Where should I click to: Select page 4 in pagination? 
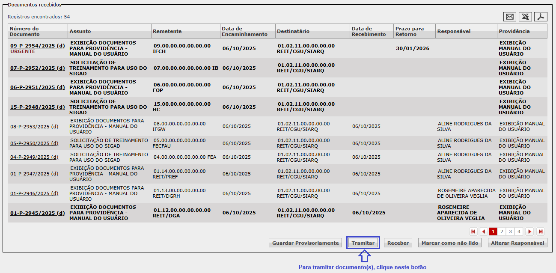519,231
